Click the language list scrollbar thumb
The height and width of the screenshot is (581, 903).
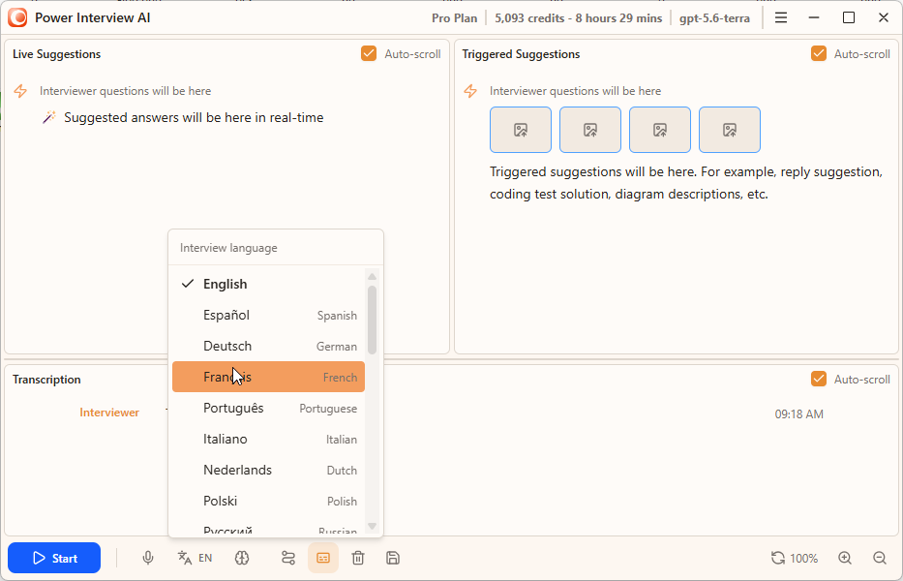click(372, 320)
